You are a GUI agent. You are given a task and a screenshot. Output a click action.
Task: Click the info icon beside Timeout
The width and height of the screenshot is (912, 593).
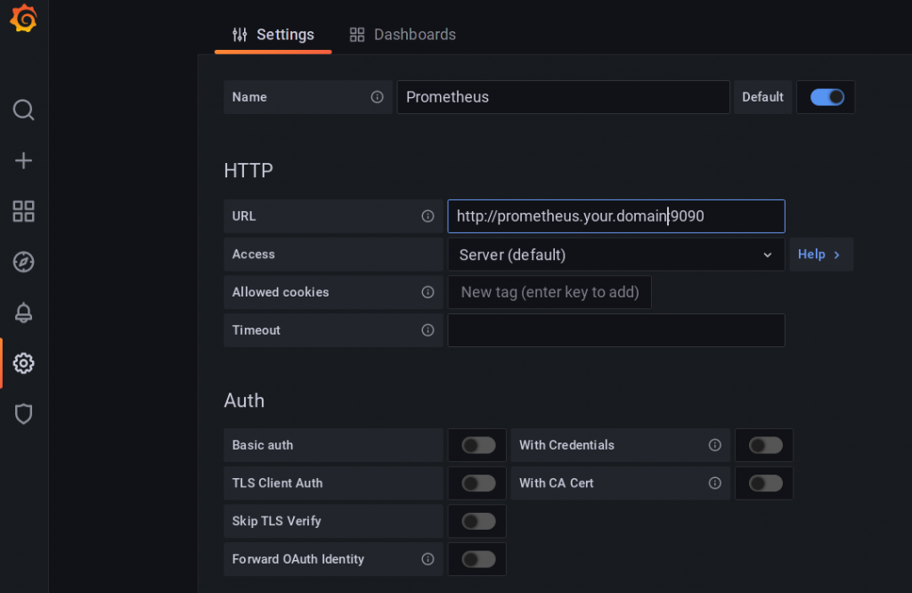coord(428,330)
